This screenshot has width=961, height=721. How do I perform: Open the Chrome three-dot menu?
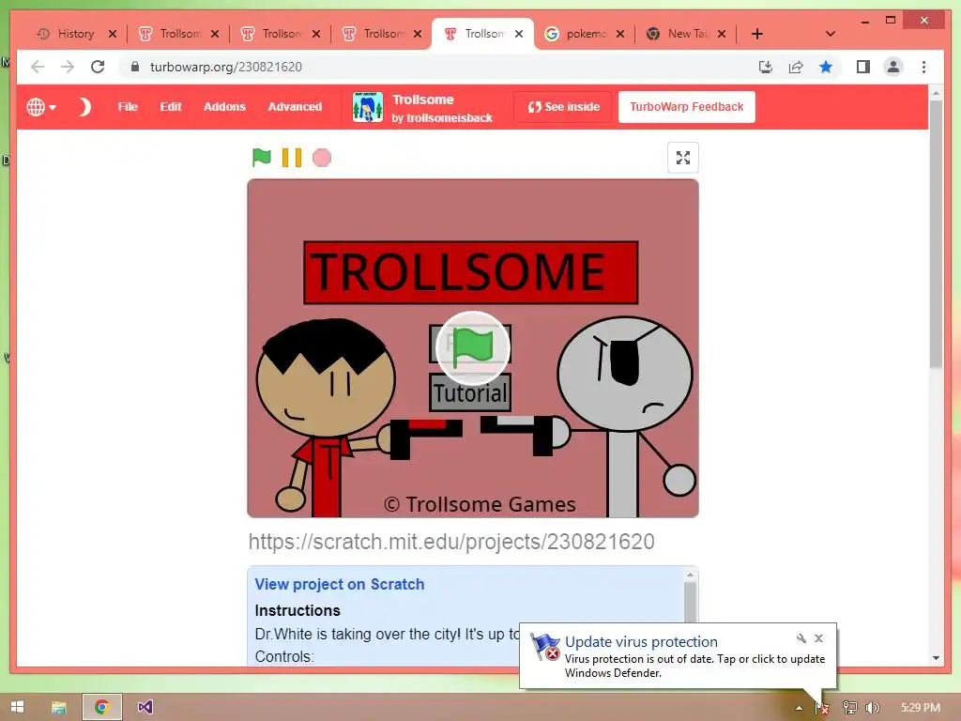[923, 67]
